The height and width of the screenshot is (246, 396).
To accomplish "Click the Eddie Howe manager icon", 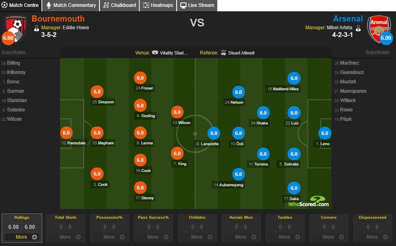I will point(37,28).
